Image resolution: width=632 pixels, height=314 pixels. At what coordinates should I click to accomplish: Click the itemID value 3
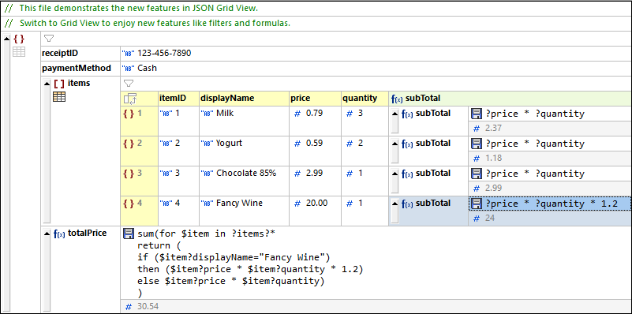click(177, 173)
